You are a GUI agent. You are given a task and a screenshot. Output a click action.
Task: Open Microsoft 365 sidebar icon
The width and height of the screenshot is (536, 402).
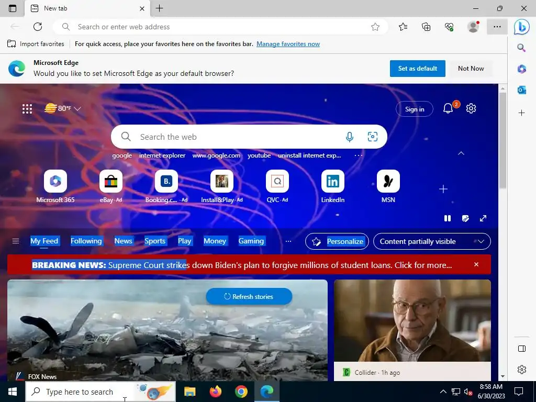[522, 69]
